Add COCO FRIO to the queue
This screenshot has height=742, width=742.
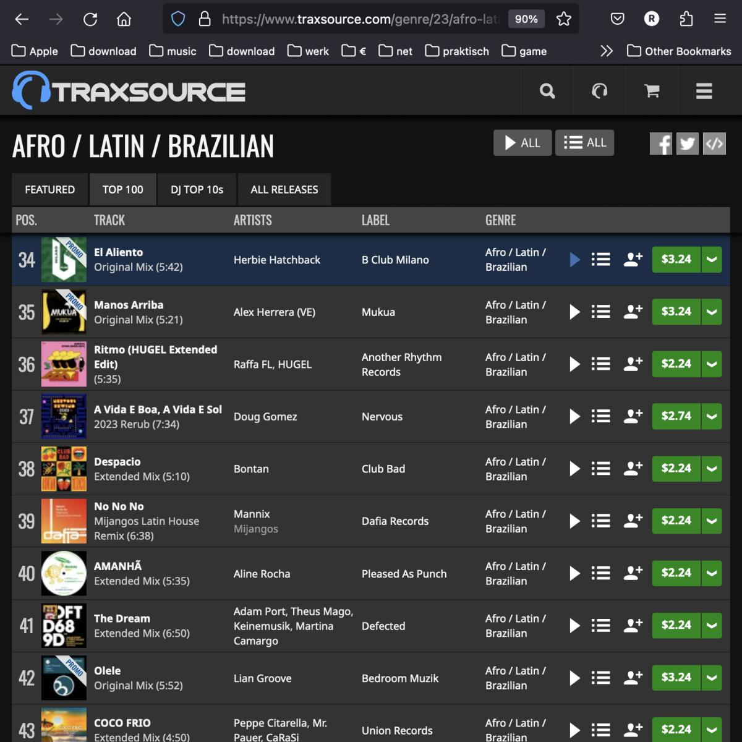[601, 730]
